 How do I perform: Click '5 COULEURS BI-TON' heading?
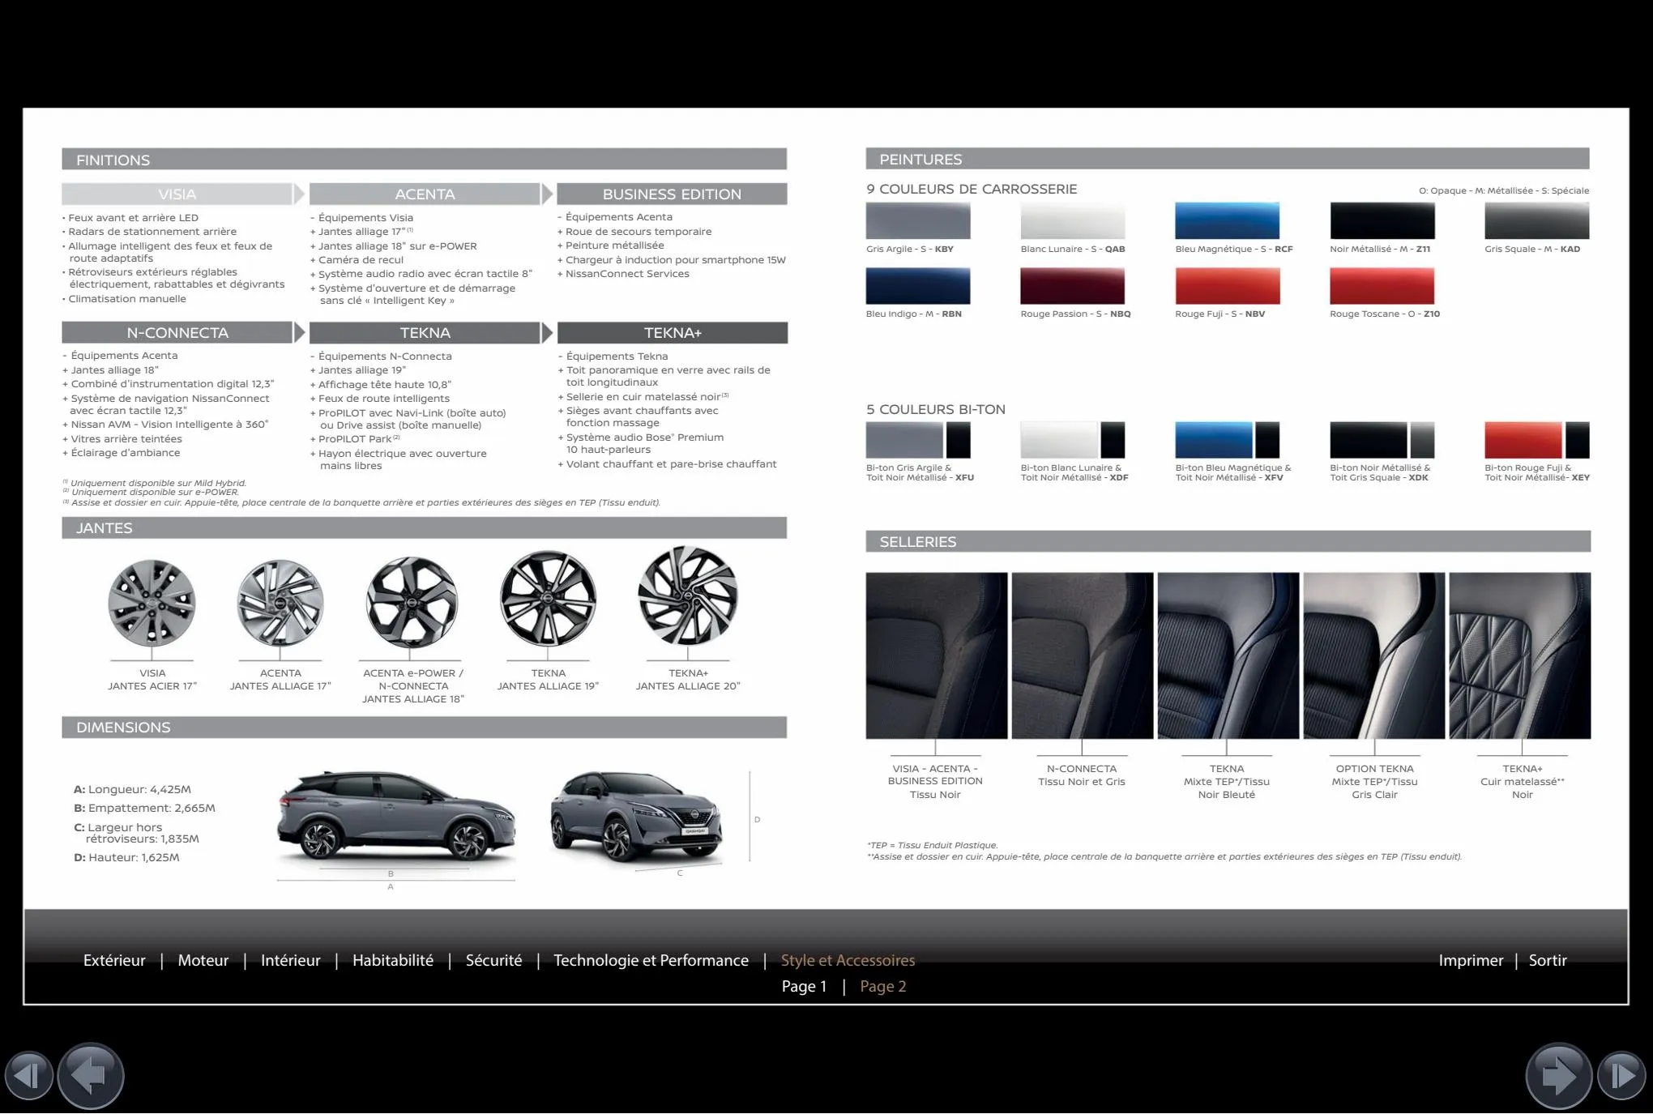pyautogui.click(x=936, y=409)
